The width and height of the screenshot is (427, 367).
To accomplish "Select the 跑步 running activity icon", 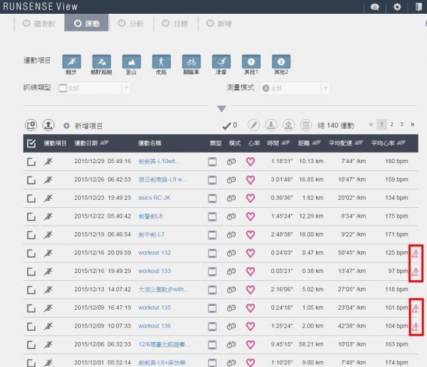I will (70, 61).
